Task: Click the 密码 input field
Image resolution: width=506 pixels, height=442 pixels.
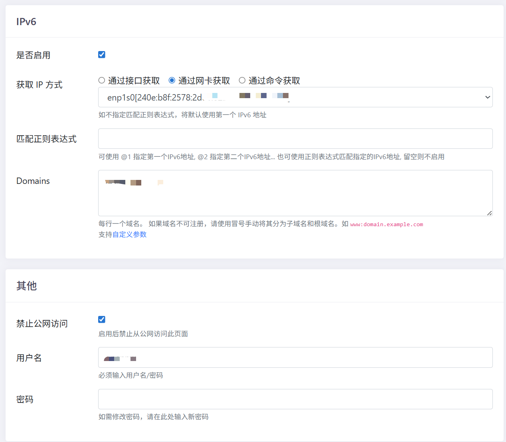Action: (295, 399)
